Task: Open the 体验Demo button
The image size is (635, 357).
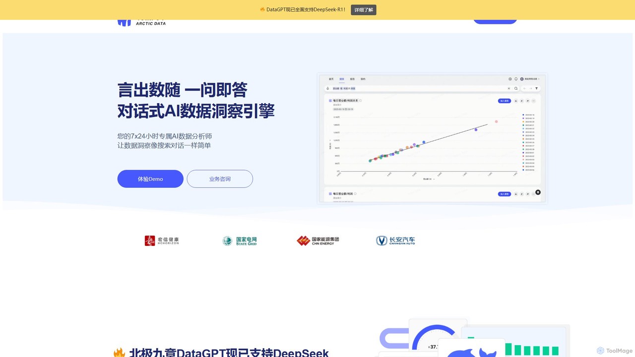Action: click(x=150, y=179)
